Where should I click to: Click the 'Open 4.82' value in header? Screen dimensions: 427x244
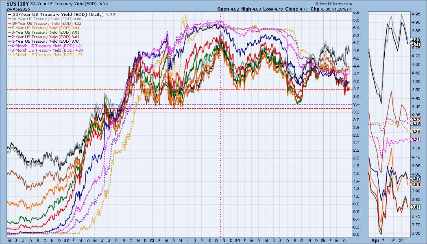tap(228, 9)
